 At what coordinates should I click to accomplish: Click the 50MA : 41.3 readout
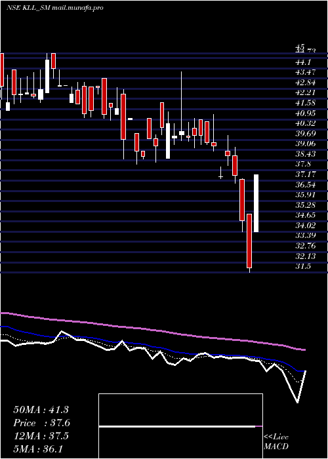click(x=41, y=410)
